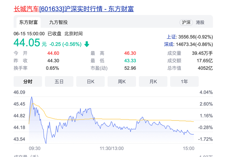Screen dimensions: 226x157
Task: Click the 46.09 price axis label
Action: point(19,92)
